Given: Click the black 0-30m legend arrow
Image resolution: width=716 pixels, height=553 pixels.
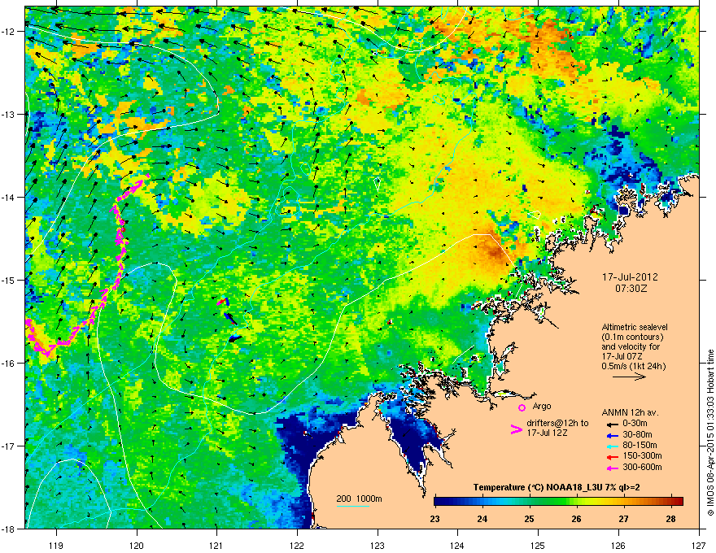Looking at the screenshot, I should point(613,424).
